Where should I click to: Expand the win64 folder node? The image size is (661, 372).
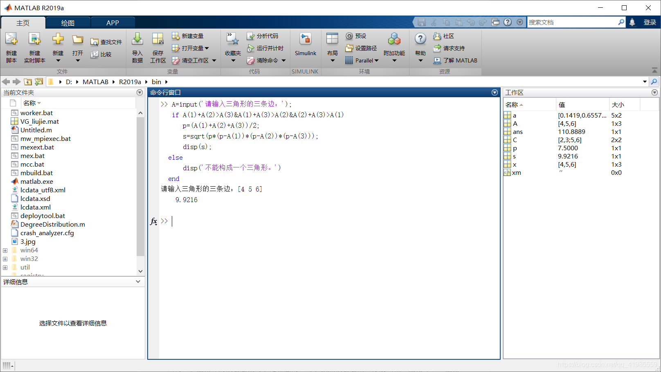tap(5, 250)
